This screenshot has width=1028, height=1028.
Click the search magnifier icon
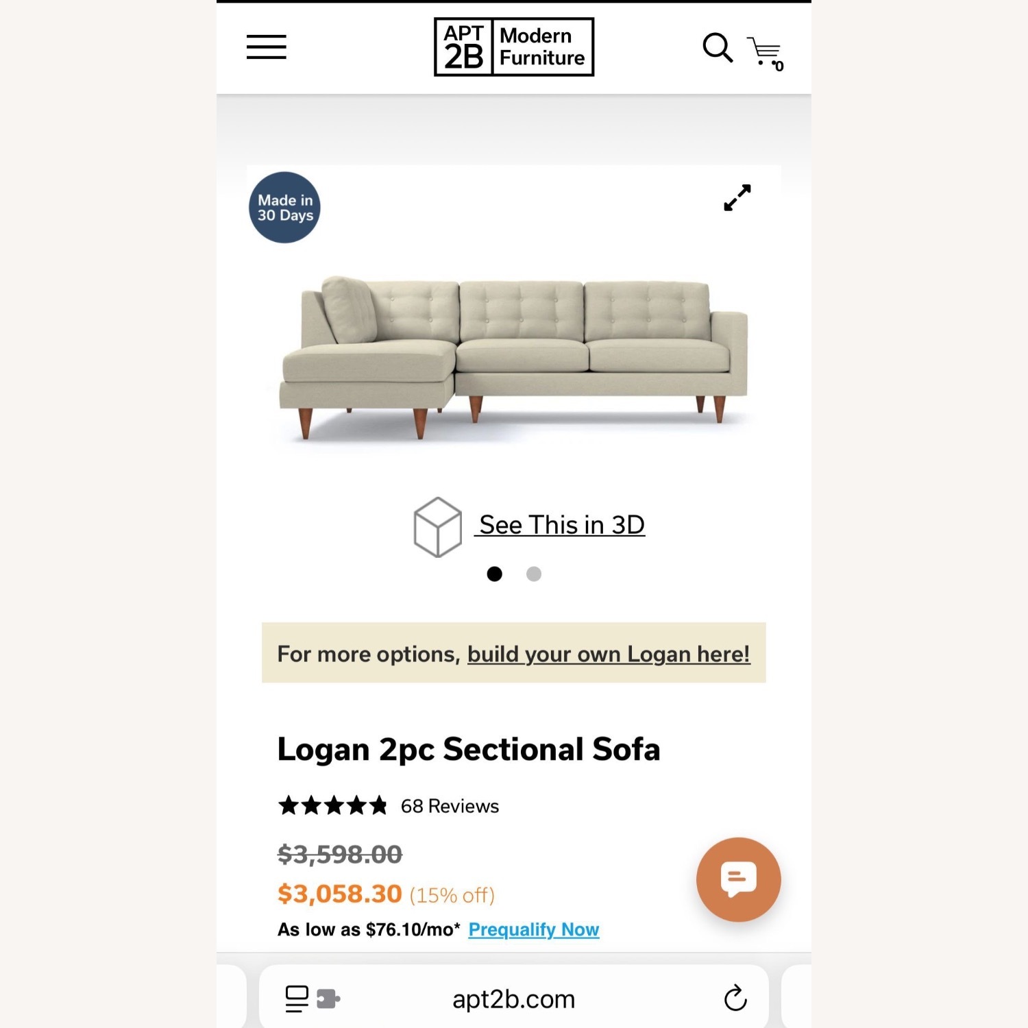pos(717,47)
